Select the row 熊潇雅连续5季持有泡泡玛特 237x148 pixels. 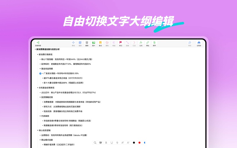63,125
